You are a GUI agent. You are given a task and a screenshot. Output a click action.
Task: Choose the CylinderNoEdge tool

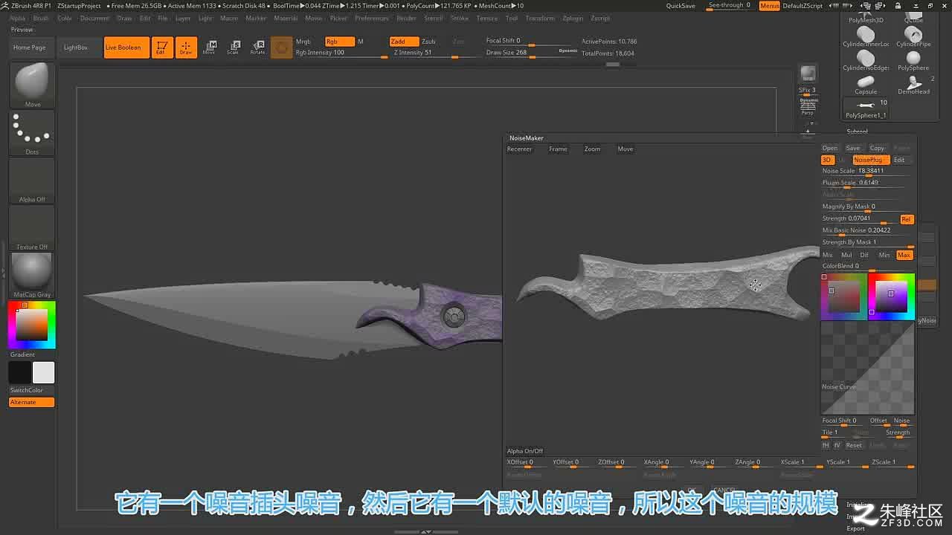[x=866, y=61]
